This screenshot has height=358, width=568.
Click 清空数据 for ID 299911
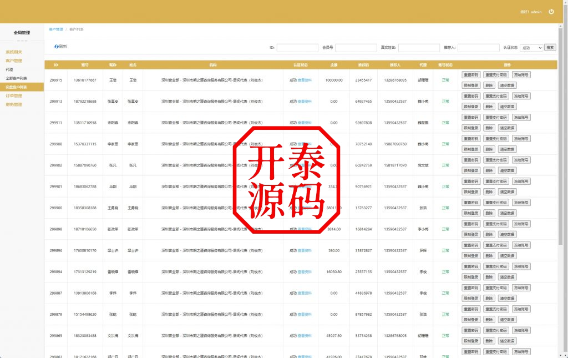point(507,128)
